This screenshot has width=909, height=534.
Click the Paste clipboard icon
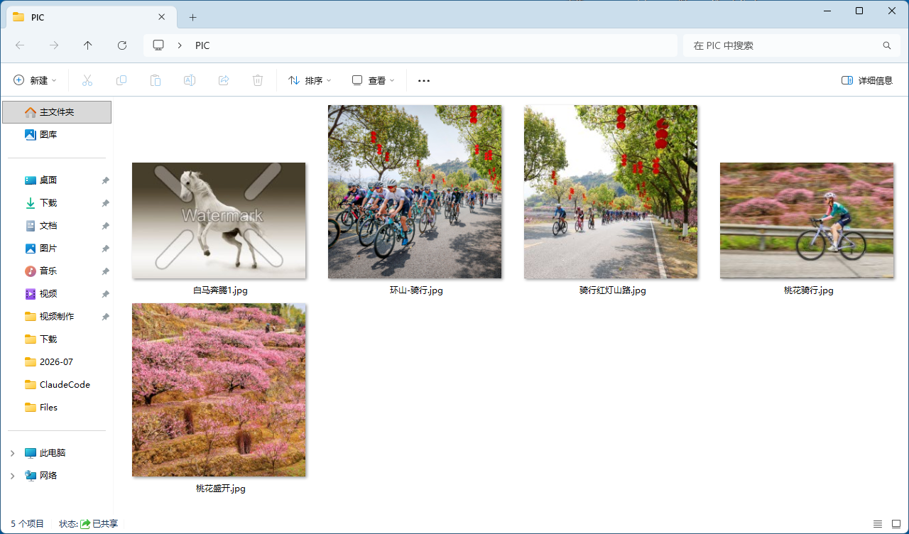pyautogui.click(x=156, y=81)
